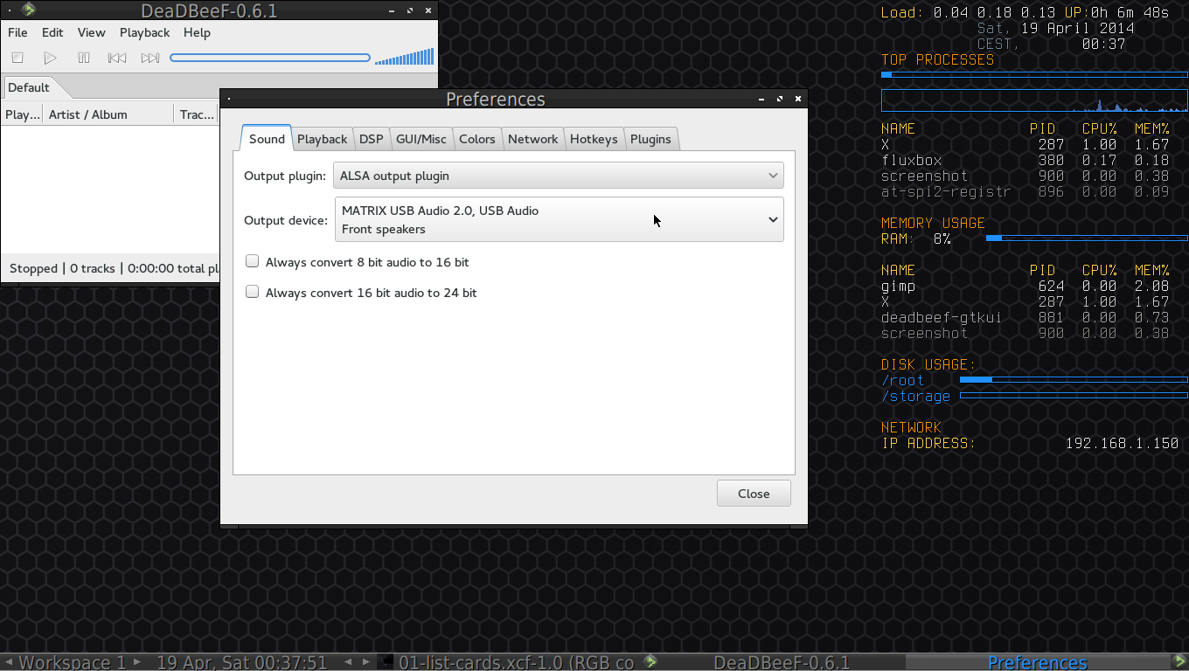
Task: Click the Output plugin label
Action: [285, 176]
